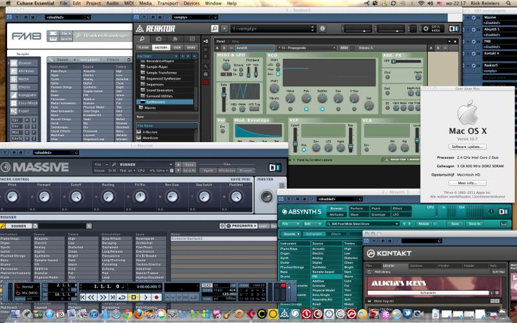Viewport: 517px width, 323px height.
Task: Click the Master knob in Massive
Action: pos(266,196)
